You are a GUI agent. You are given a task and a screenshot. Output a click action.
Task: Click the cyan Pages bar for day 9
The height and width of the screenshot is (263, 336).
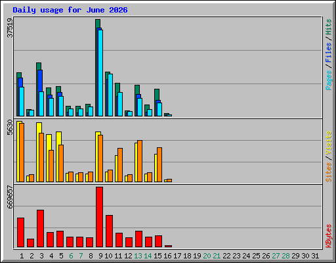tap(100, 73)
